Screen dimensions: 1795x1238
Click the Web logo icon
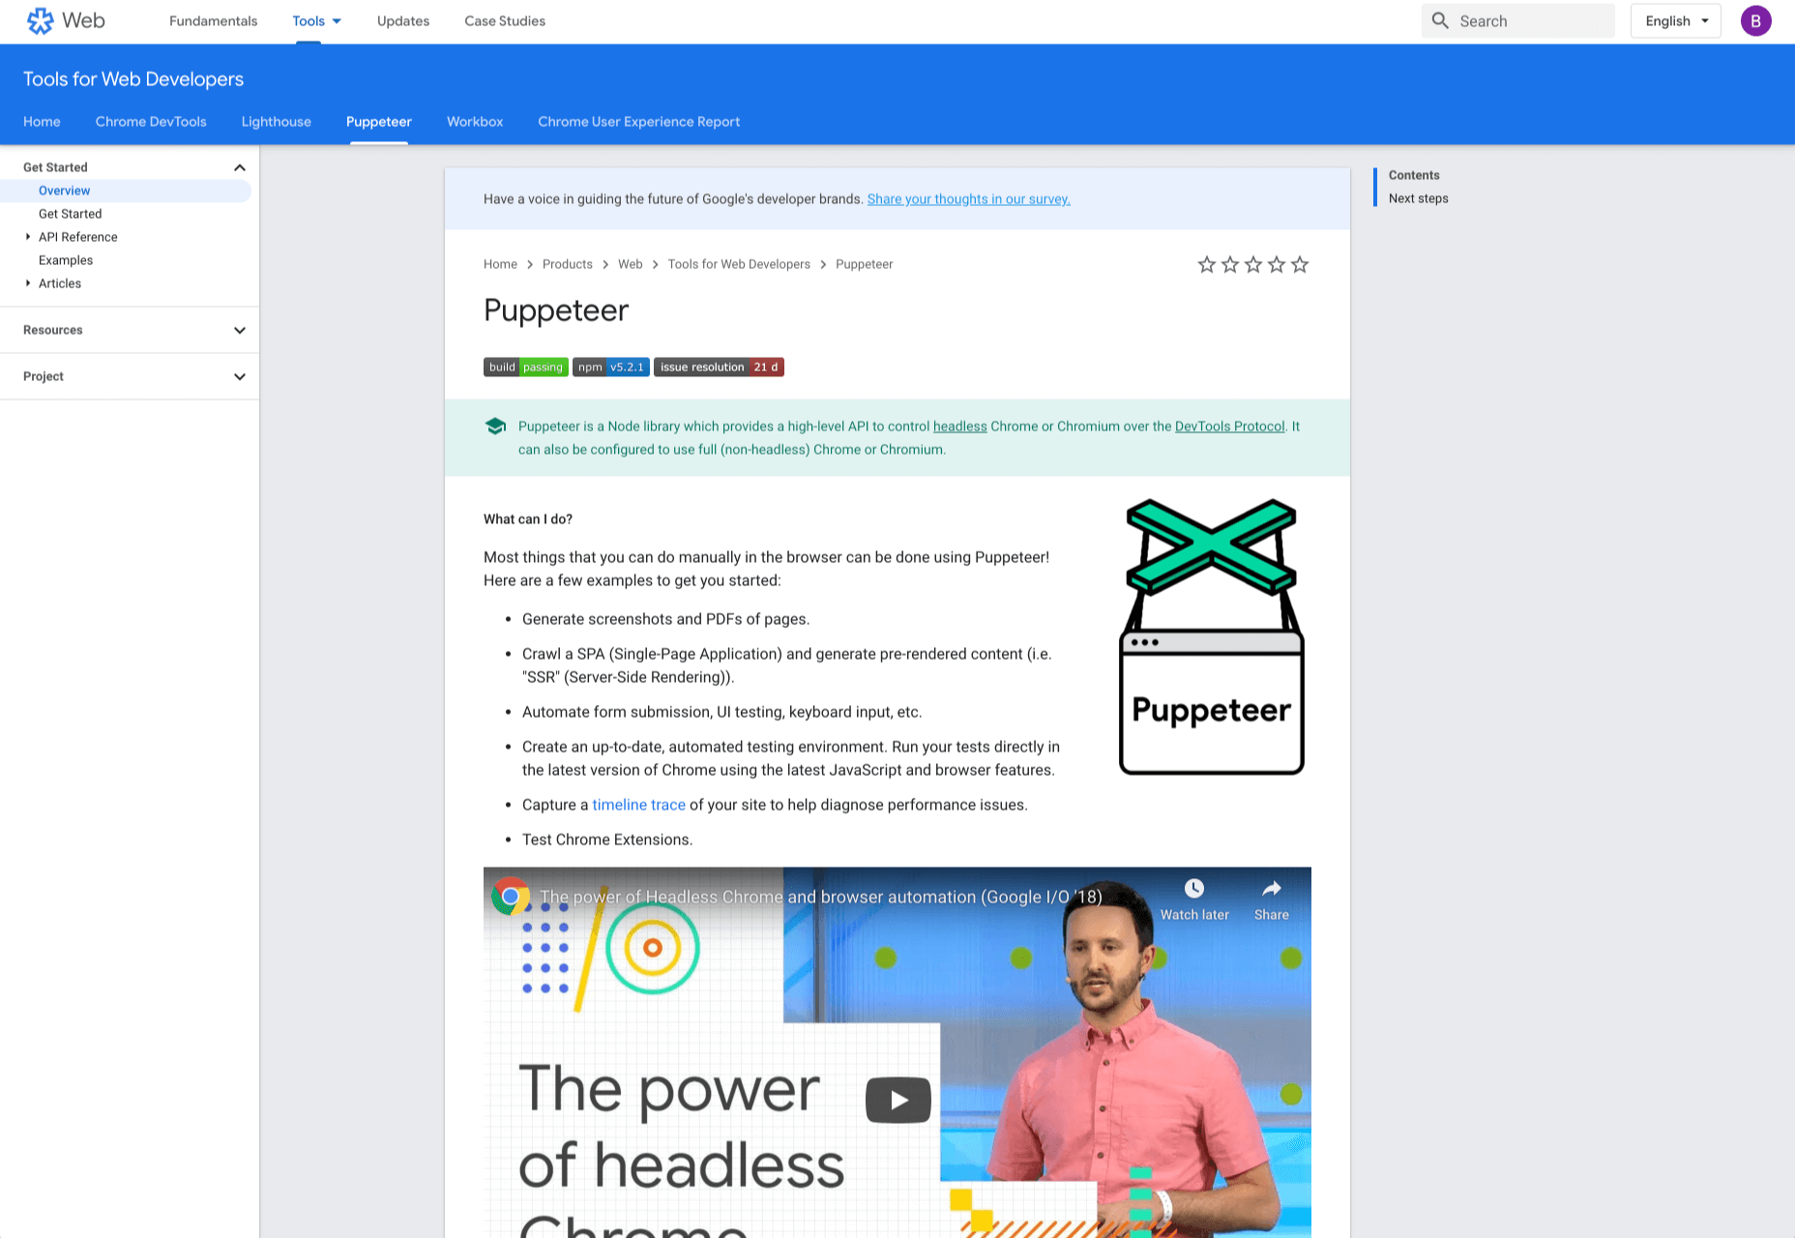coord(41,21)
